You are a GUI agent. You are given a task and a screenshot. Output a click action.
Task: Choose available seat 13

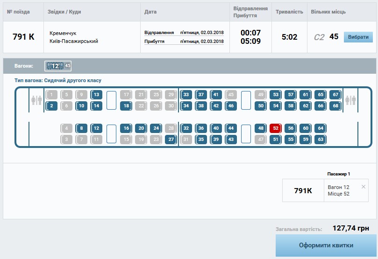[x=96, y=95]
